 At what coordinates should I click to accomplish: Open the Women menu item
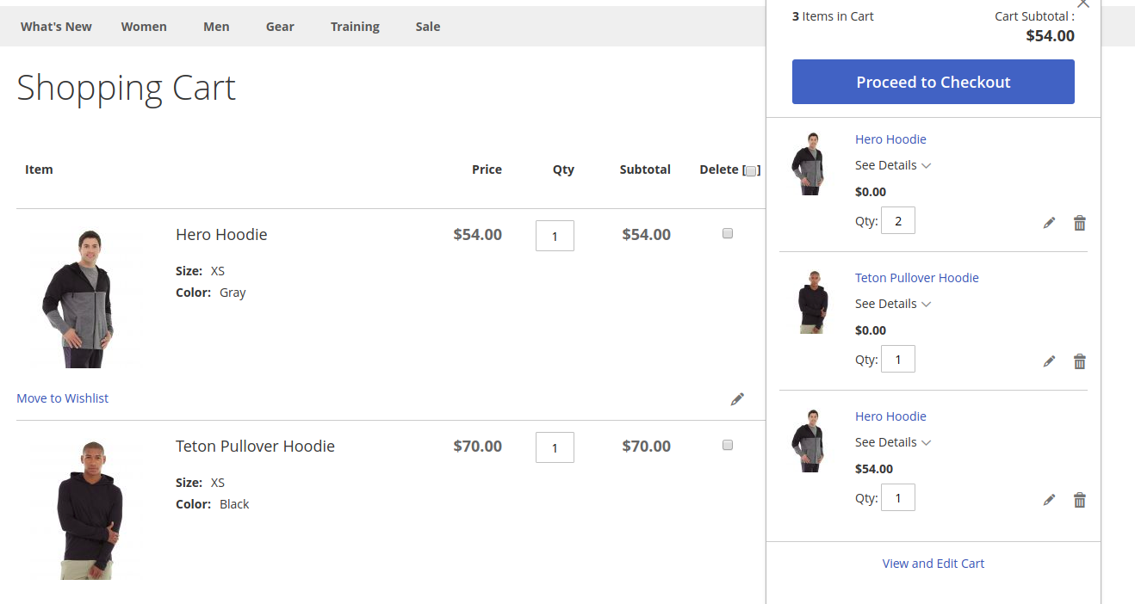pos(144,26)
